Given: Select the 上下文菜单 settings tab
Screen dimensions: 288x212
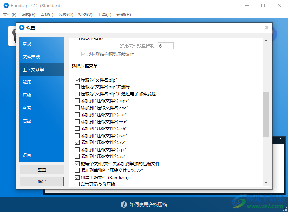Looking at the screenshot, I should click(42, 69).
